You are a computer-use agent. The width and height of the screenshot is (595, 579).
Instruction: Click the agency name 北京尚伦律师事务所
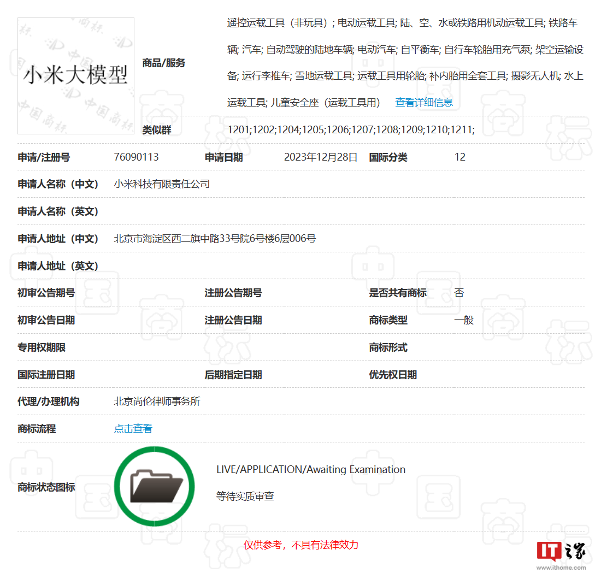click(x=157, y=401)
